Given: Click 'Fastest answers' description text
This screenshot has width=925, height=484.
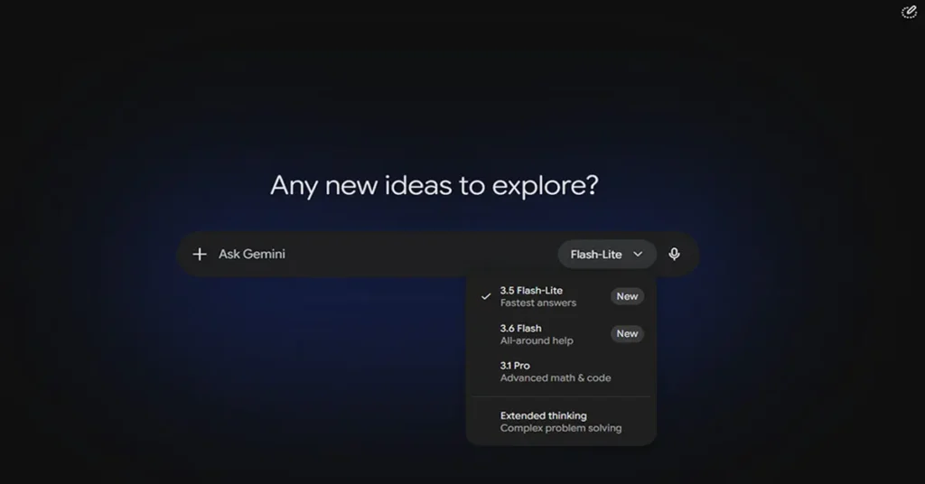Looking at the screenshot, I should [x=538, y=303].
